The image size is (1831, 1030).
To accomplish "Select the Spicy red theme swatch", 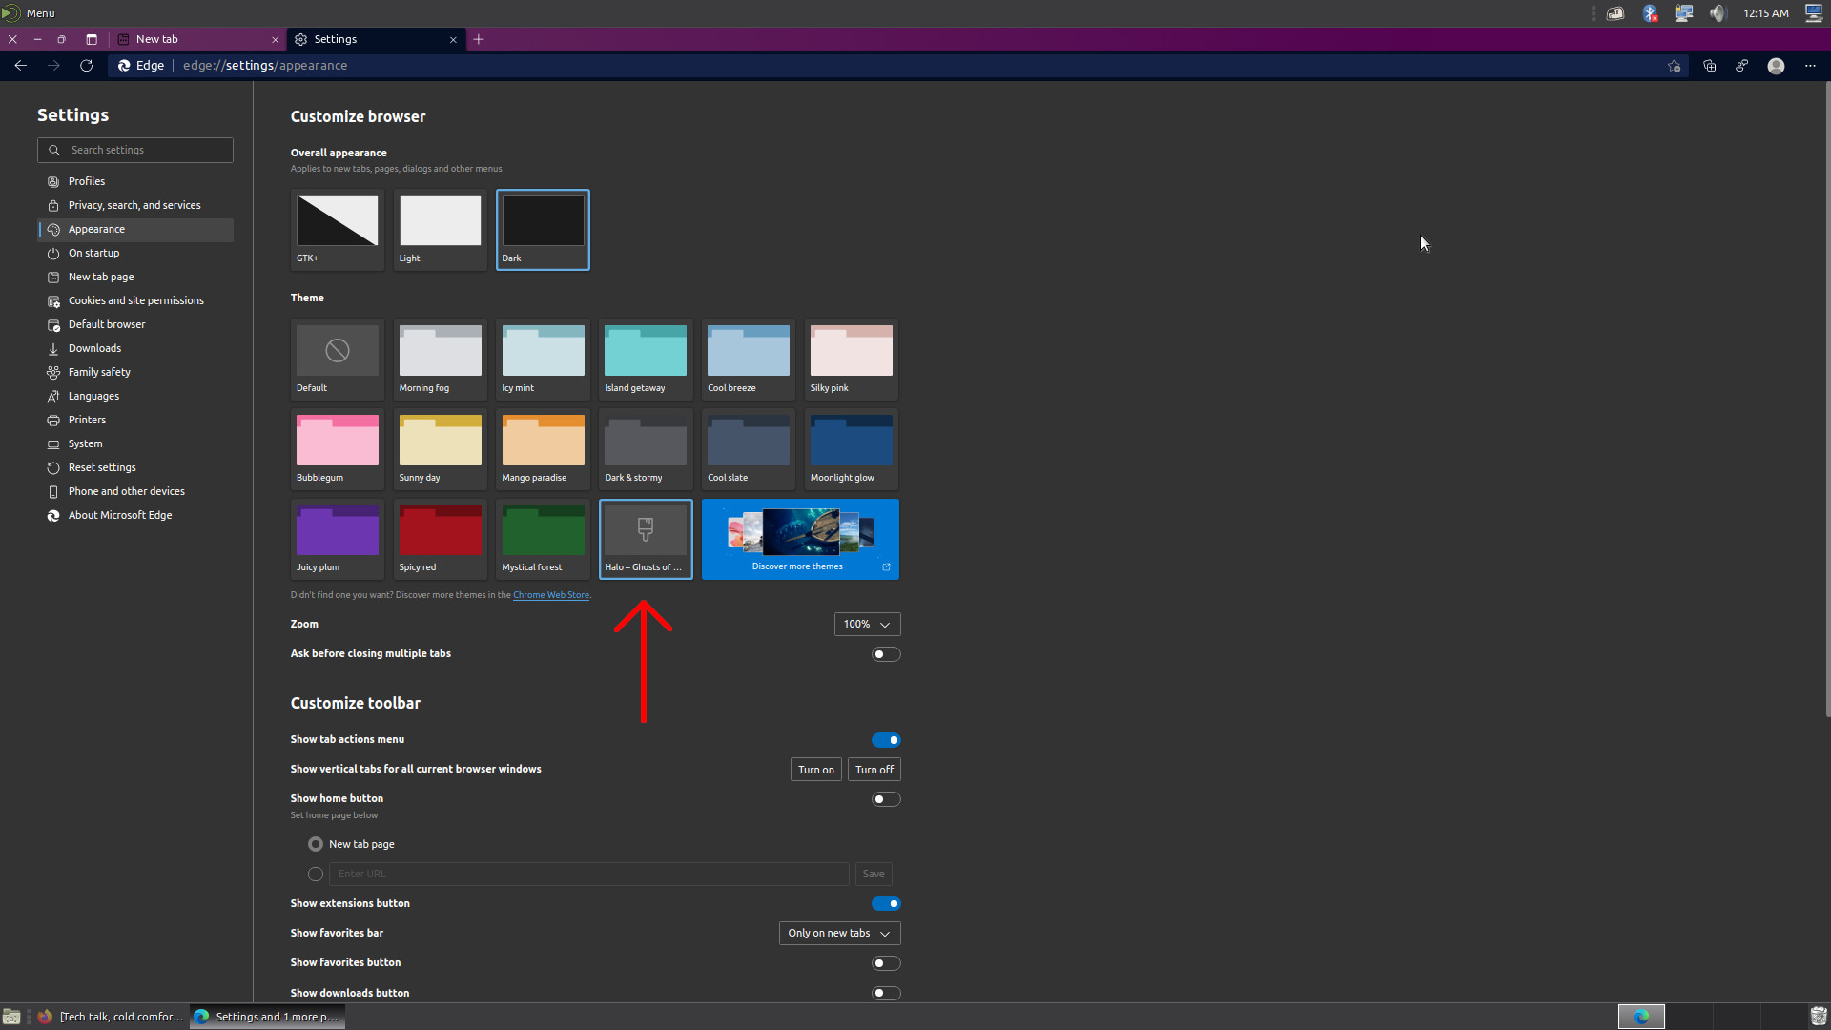I will pos(440,539).
